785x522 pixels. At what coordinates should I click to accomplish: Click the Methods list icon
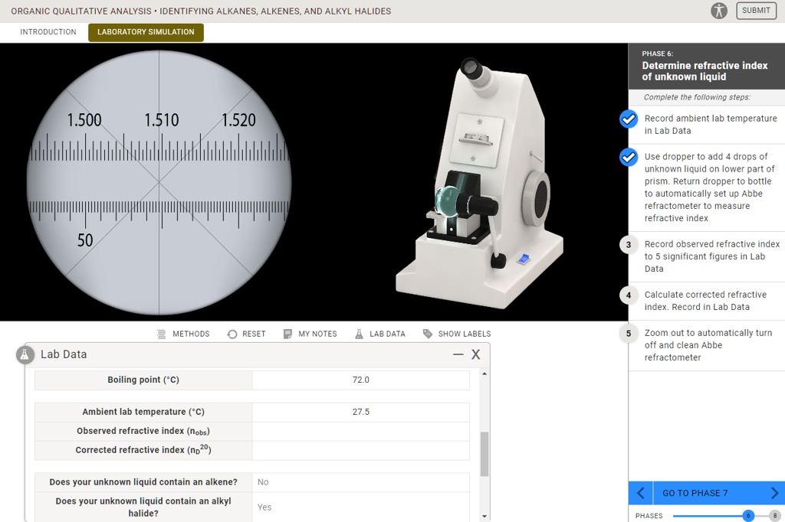coord(161,334)
